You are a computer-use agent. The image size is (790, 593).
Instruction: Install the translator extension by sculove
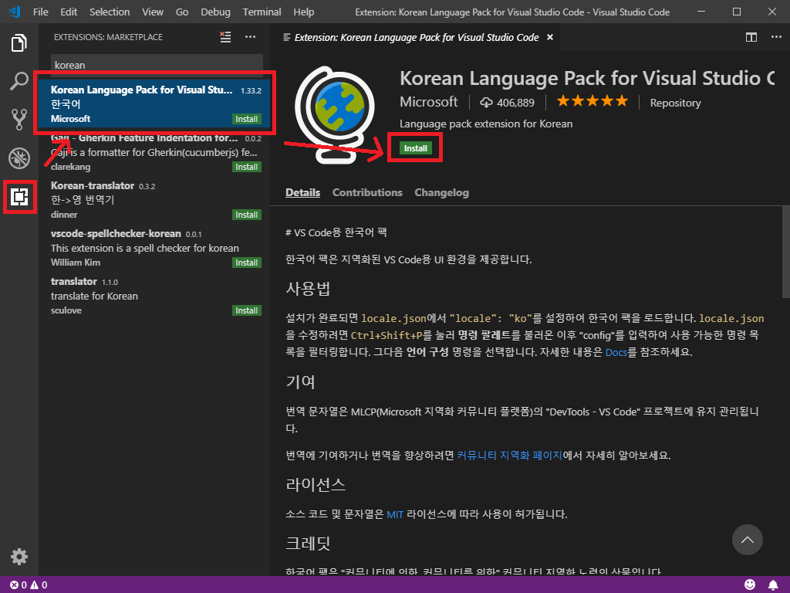[246, 310]
